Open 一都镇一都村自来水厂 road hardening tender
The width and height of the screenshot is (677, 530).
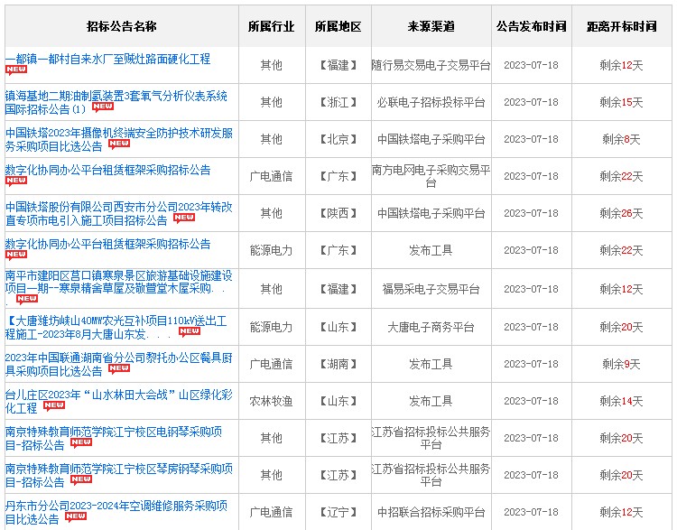point(107,59)
